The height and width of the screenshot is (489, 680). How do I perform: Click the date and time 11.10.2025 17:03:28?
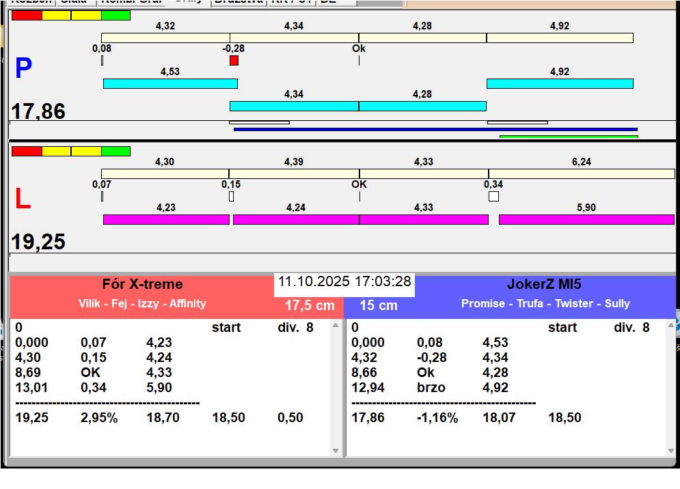point(344,281)
